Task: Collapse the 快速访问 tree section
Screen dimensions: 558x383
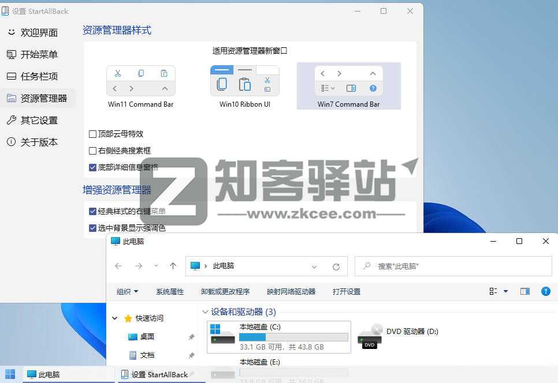Action: [x=114, y=318]
